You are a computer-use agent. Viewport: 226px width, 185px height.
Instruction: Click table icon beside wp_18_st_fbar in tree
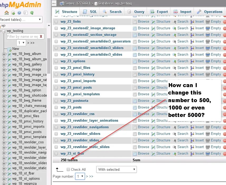[x=9, y=174]
